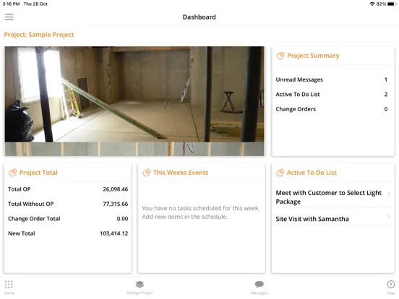Viewport: 399px width, 299px height.
Task: Click Active To Do List card heading
Action: point(312,173)
